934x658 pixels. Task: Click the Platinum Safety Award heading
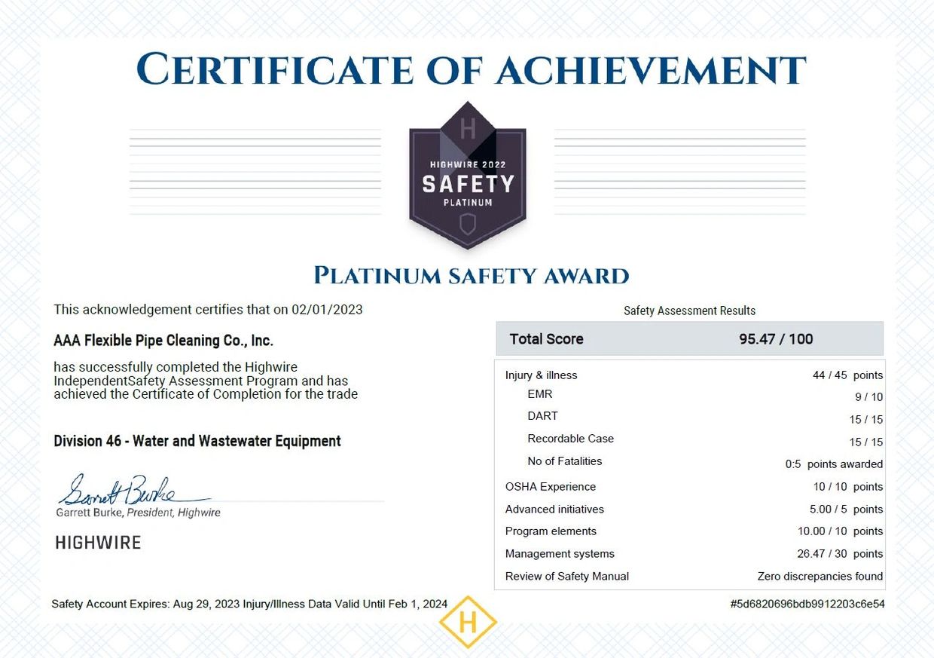(471, 276)
